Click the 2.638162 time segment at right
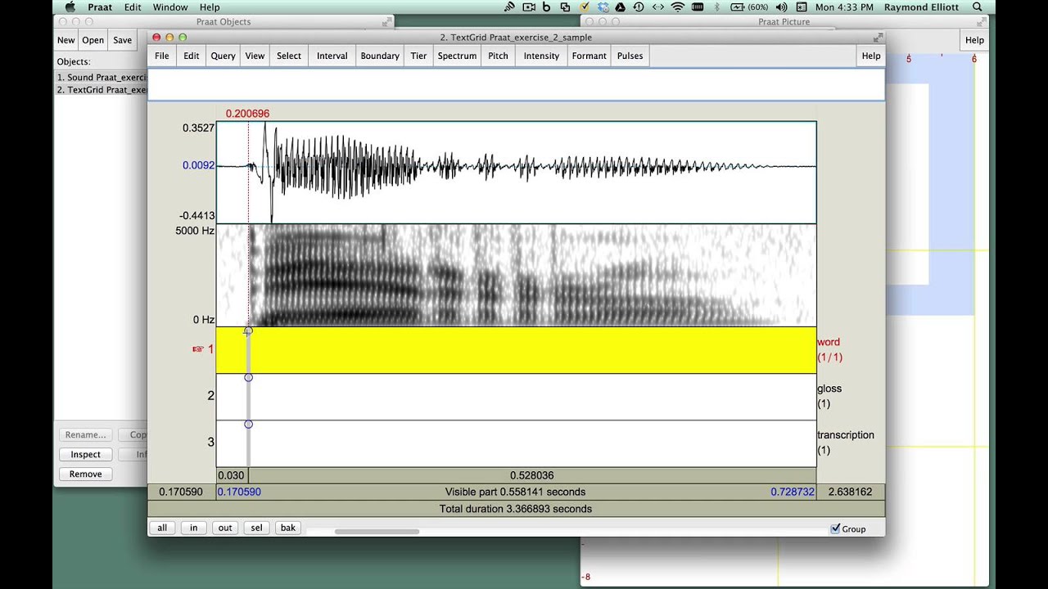The image size is (1048, 589). point(851,492)
